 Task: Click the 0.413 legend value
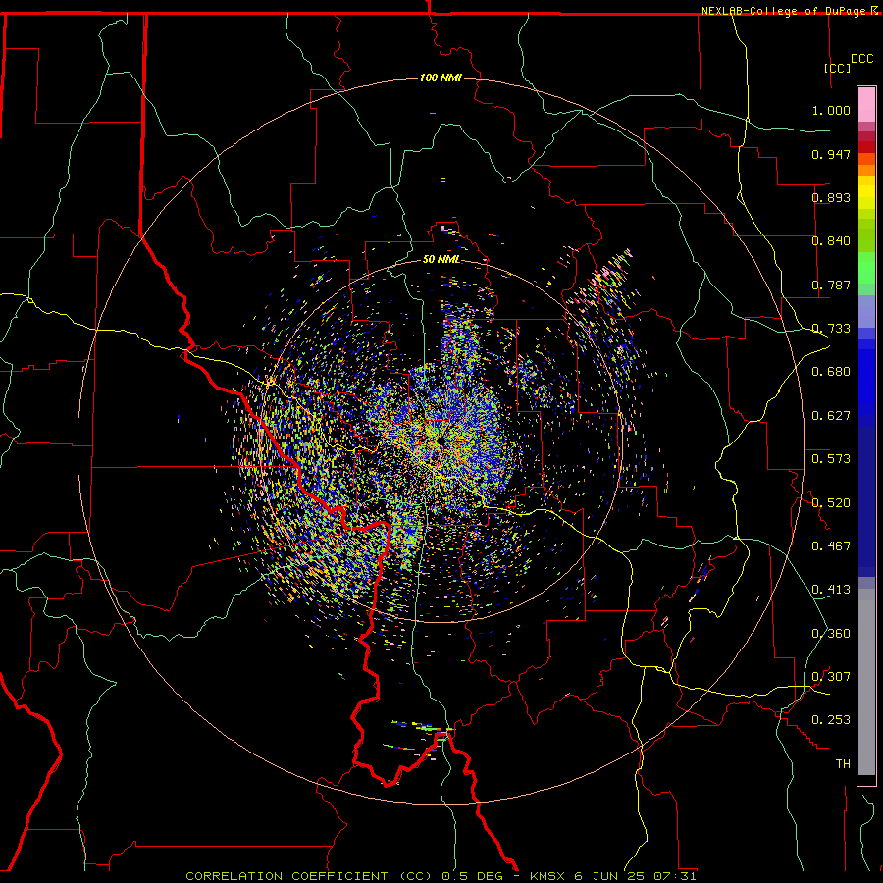pyautogui.click(x=831, y=590)
